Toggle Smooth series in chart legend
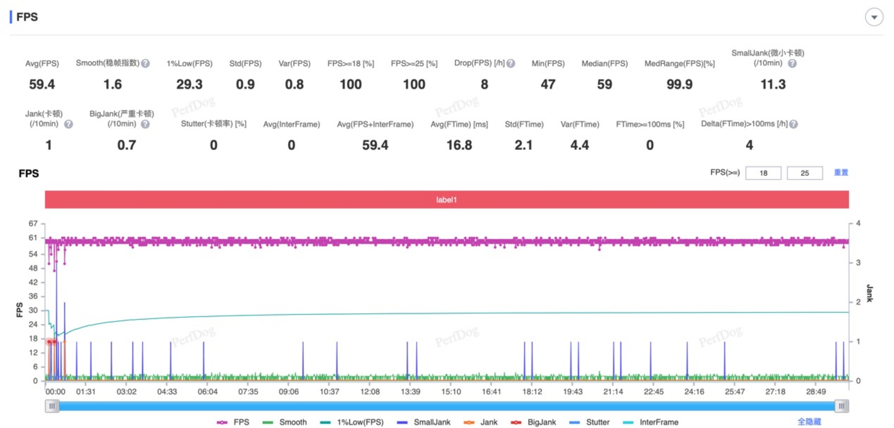This screenshot has width=894, height=428. pyautogui.click(x=284, y=422)
